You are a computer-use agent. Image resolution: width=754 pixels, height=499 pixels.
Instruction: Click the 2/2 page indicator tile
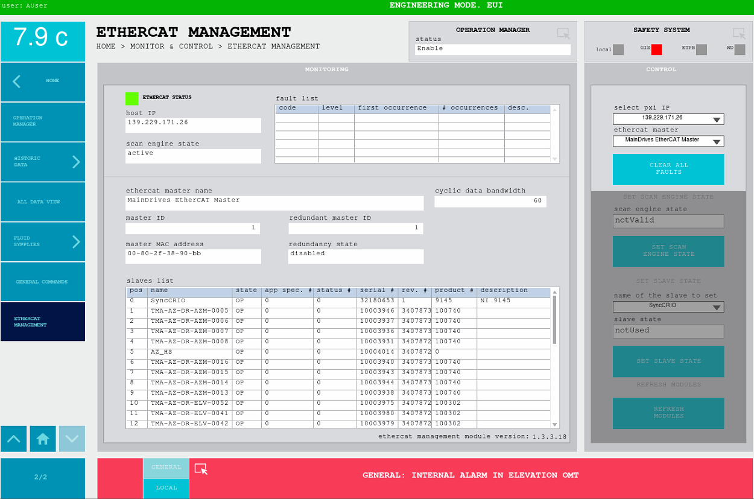[43, 478]
